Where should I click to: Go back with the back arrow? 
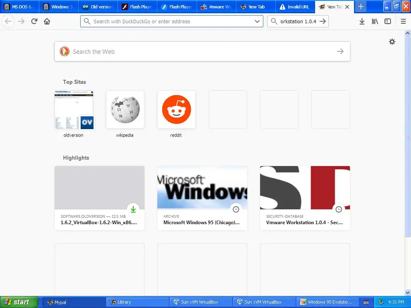[x=8, y=21]
